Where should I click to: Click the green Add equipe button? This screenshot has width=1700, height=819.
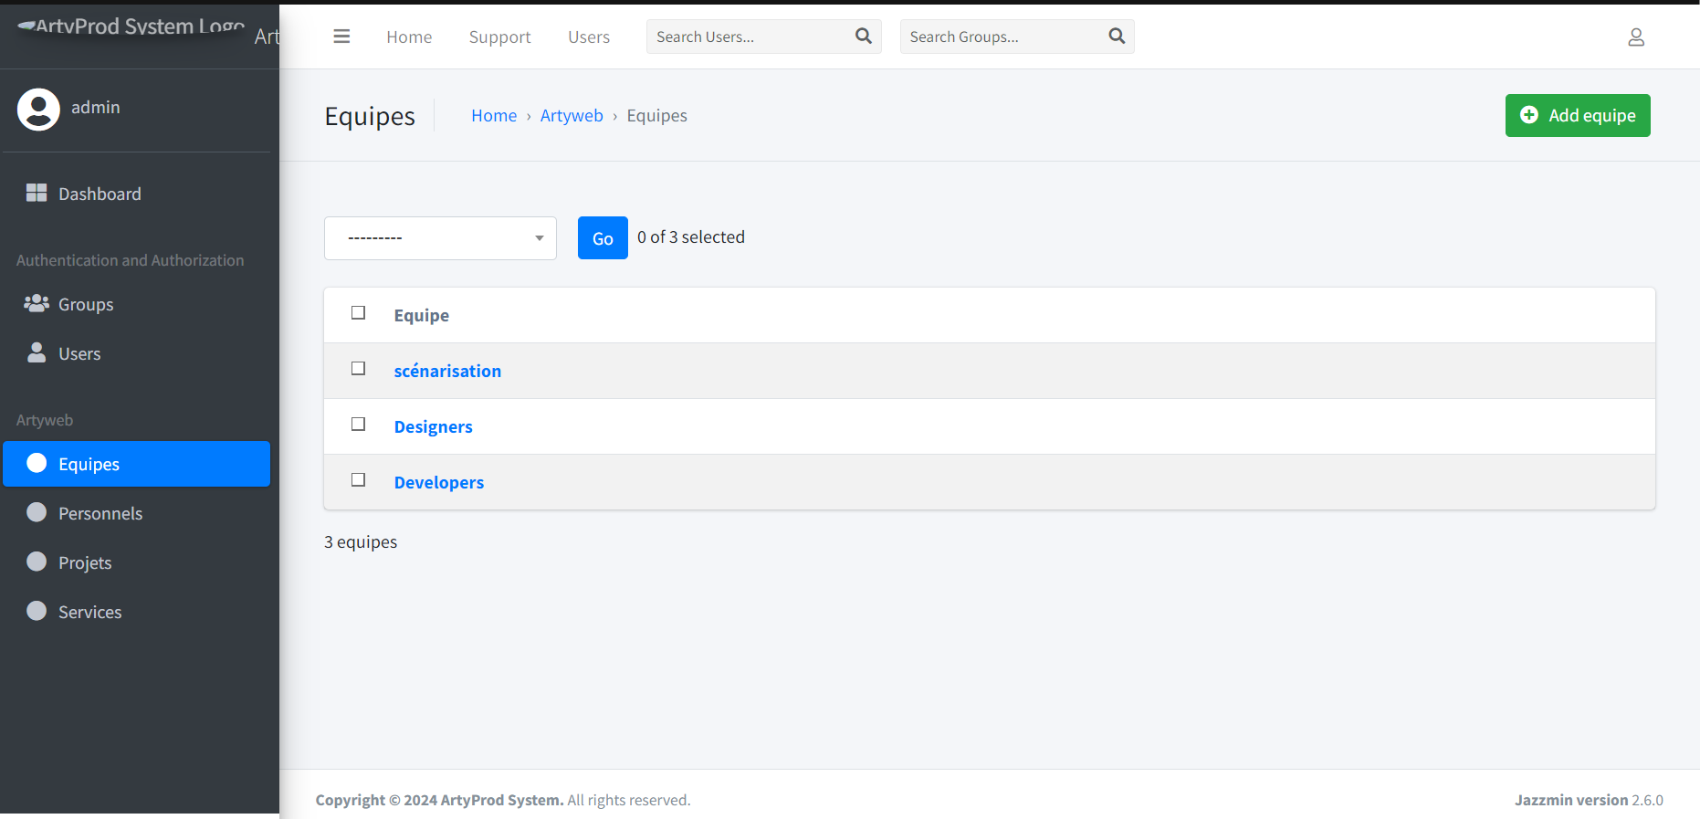[1577, 116]
